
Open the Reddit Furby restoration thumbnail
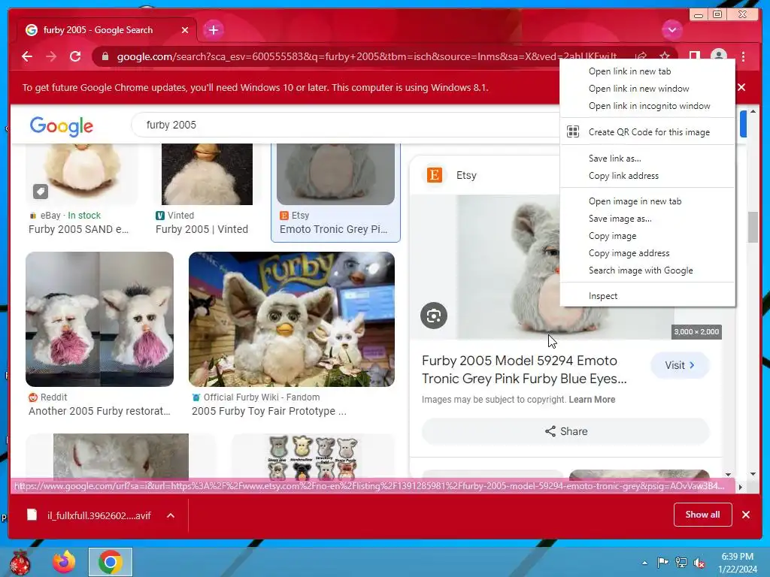tap(100, 319)
